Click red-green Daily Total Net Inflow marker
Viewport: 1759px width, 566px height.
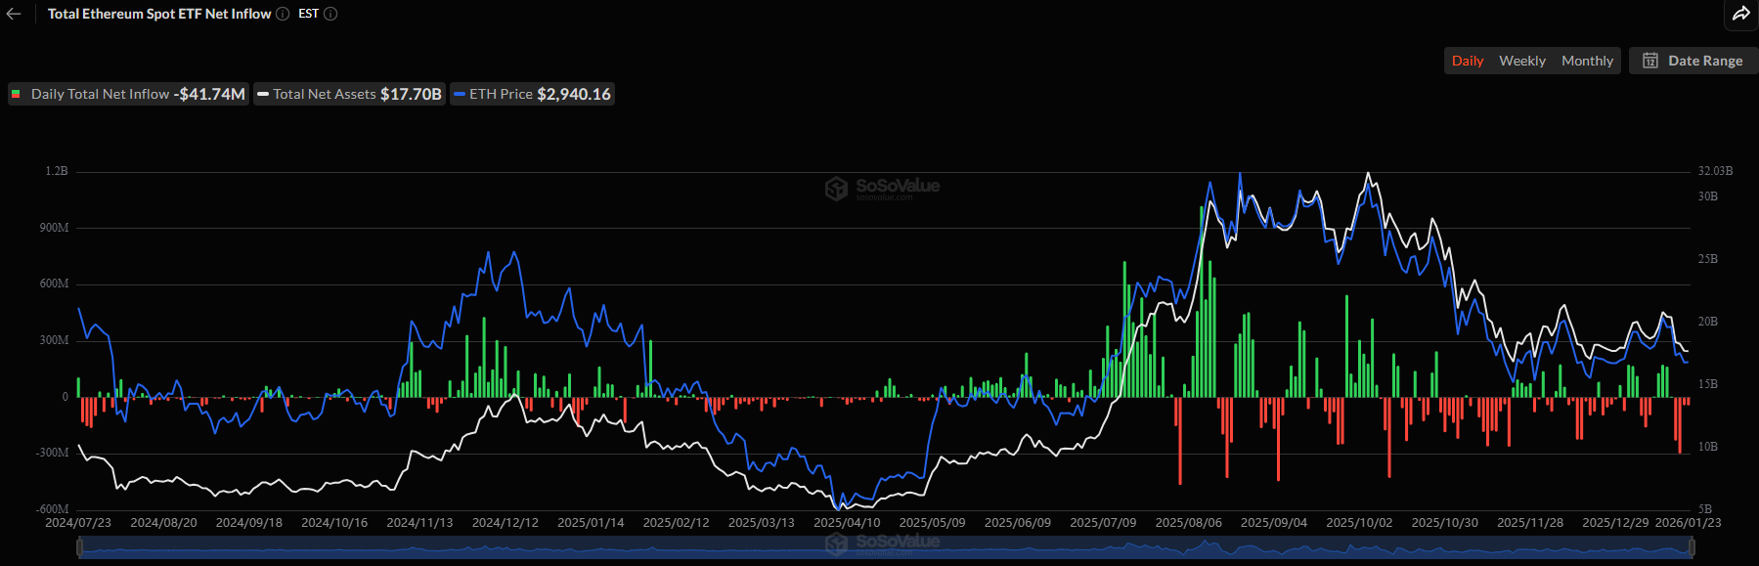16,94
